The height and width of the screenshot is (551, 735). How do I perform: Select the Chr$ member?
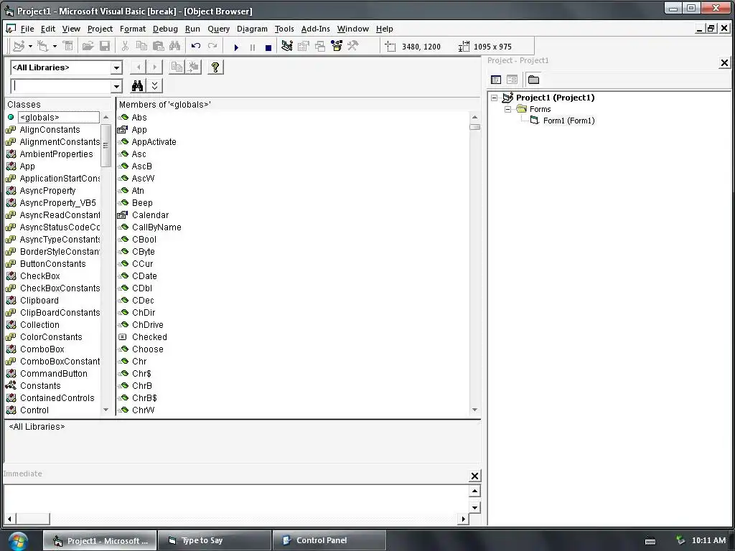(x=141, y=373)
